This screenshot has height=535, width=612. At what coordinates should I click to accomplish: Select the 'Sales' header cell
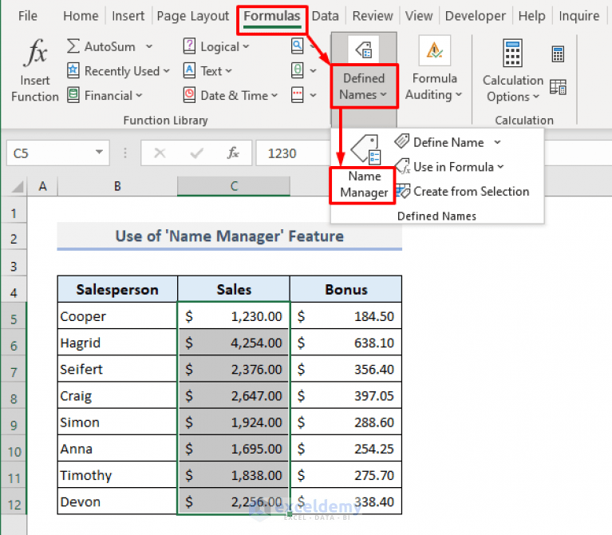pyautogui.click(x=234, y=289)
